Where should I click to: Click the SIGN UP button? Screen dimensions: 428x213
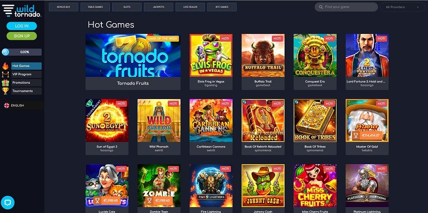22,36
